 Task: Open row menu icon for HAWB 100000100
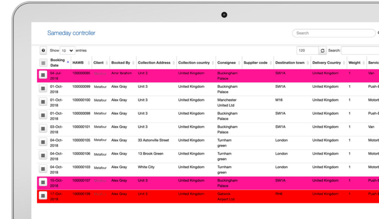(43, 102)
